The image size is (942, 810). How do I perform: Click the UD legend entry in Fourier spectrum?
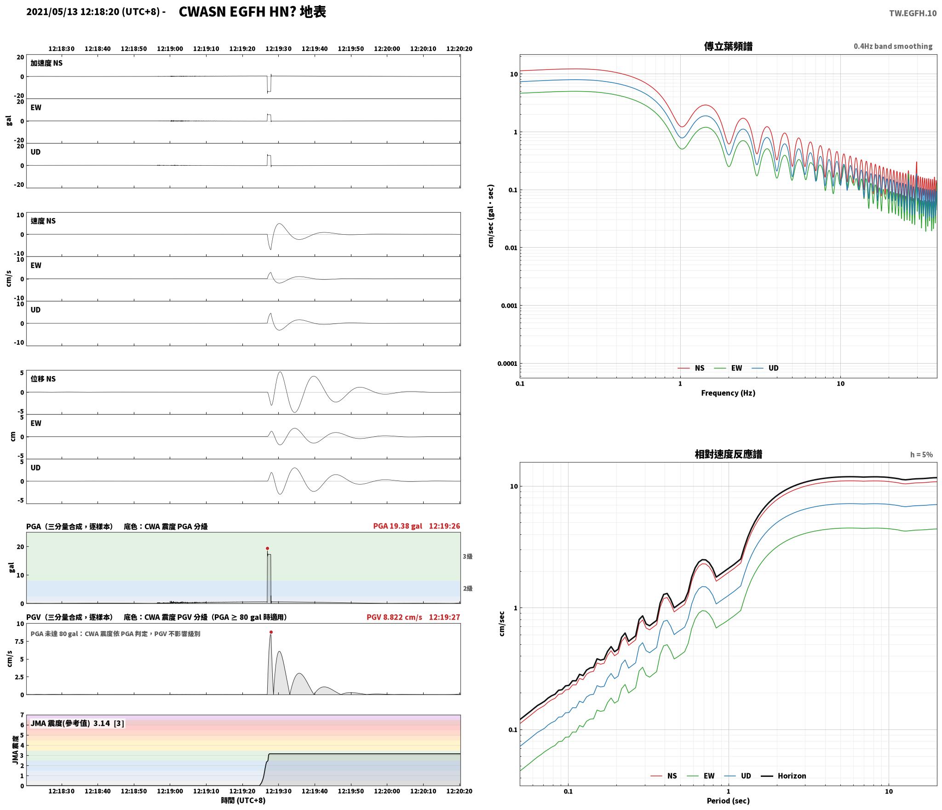click(x=765, y=368)
